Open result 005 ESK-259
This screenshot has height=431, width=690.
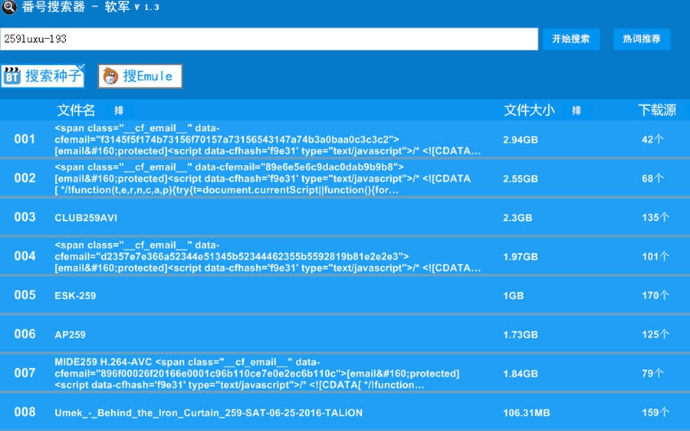pyautogui.click(x=75, y=296)
